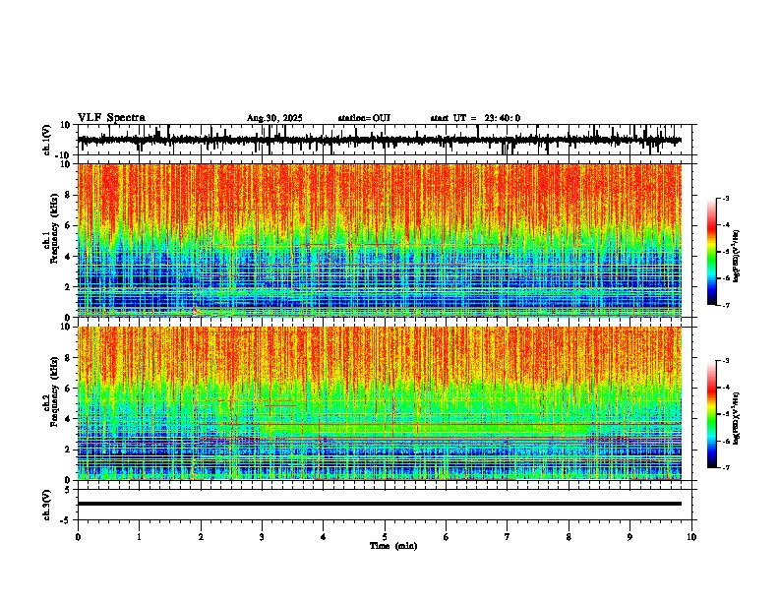
Task: Click the 6 minute tick on time axis
Action: click(x=446, y=537)
